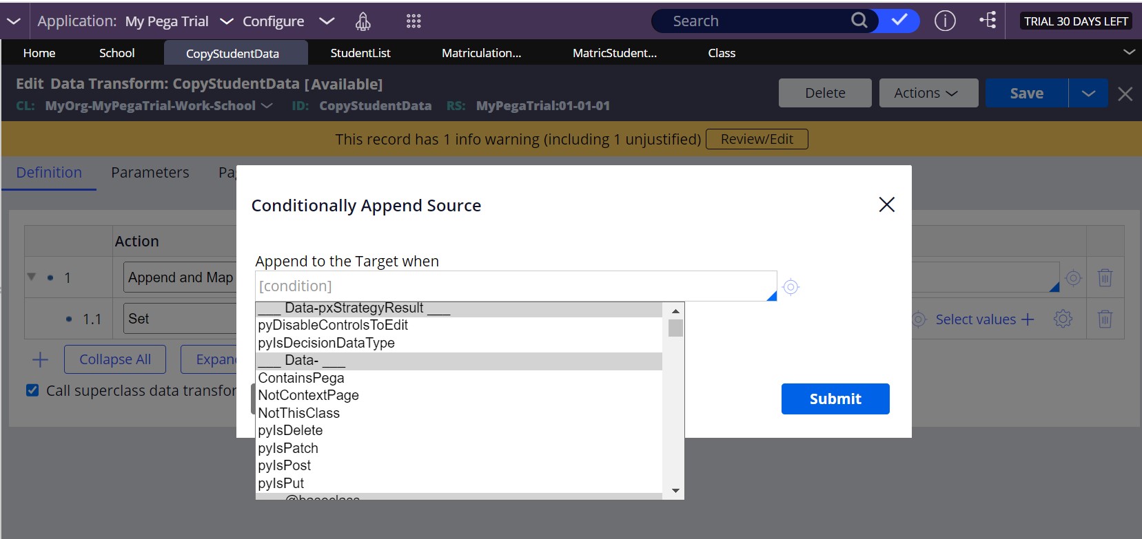The image size is (1142, 539).
Task: Click the TRIAL 30 DAYS LEFT badge
Action: (x=1076, y=21)
